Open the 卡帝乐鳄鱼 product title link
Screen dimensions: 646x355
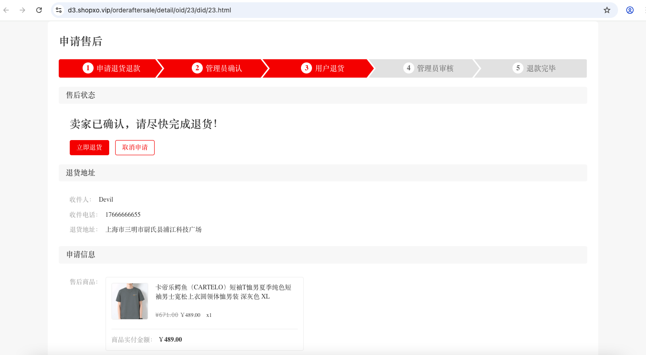click(x=223, y=292)
